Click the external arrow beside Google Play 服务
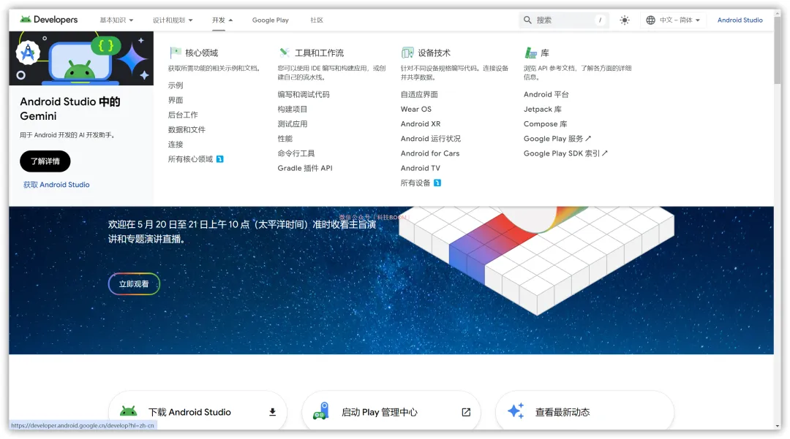Image resolution: width=790 pixels, height=439 pixels. coord(588,138)
